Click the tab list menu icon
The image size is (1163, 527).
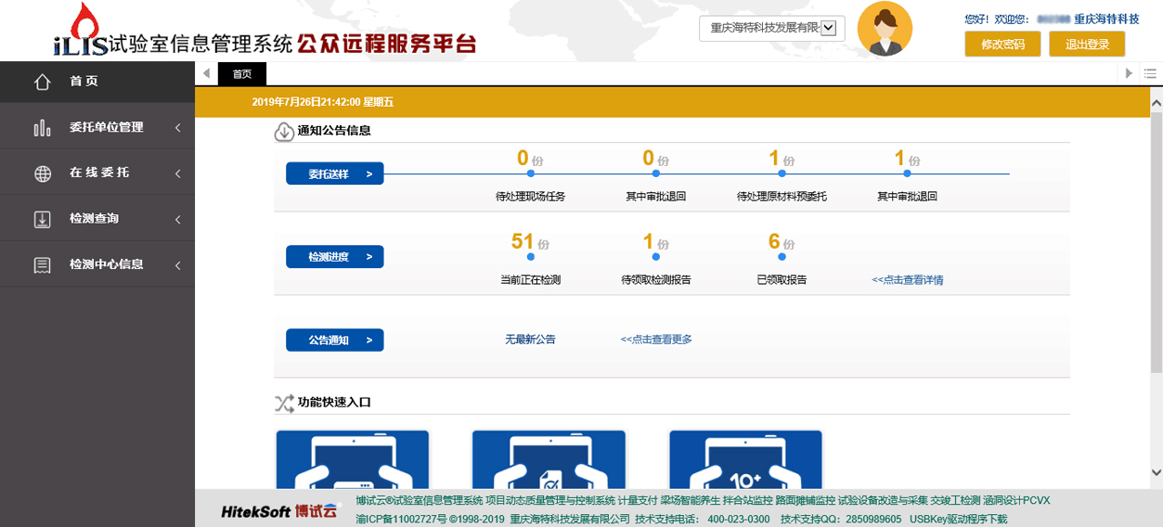coord(1150,73)
